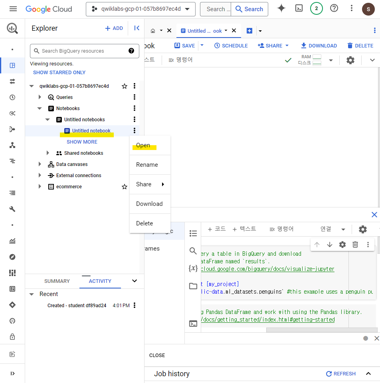Open more options for the Created activity entry
The image size is (380, 383).
[135, 305]
